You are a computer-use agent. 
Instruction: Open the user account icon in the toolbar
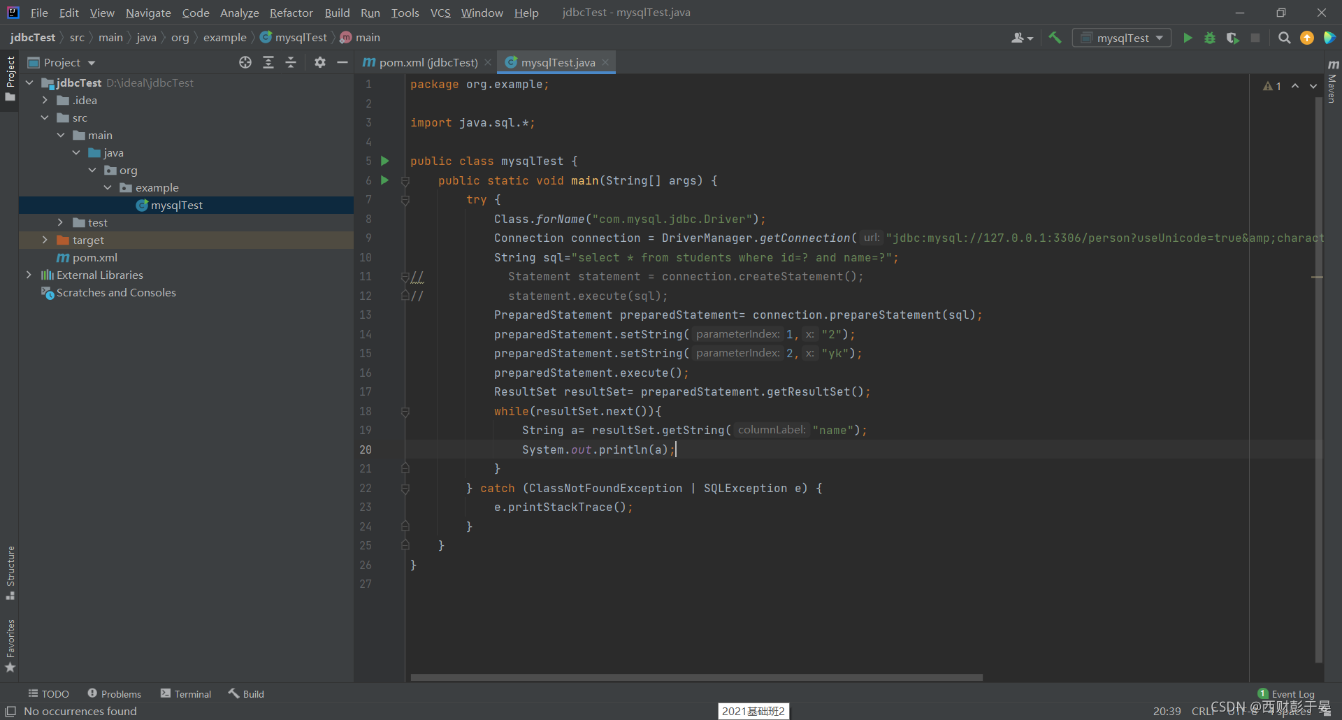click(1021, 38)
